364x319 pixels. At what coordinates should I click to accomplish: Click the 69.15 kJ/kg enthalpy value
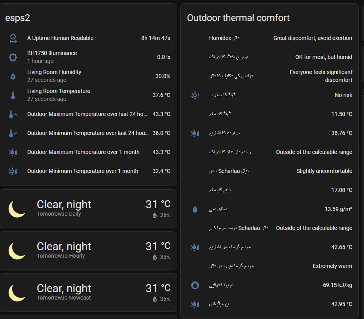coord(337,285)
